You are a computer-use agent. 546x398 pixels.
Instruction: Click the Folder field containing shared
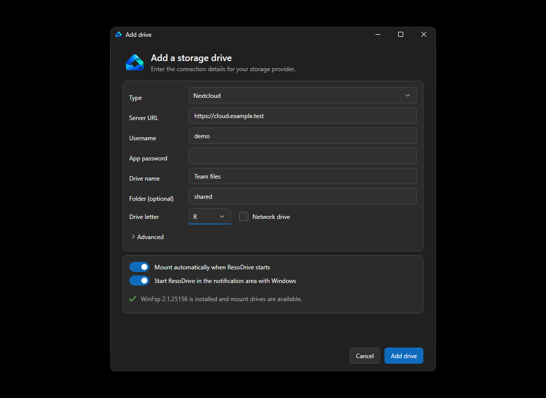pos(303,196)
